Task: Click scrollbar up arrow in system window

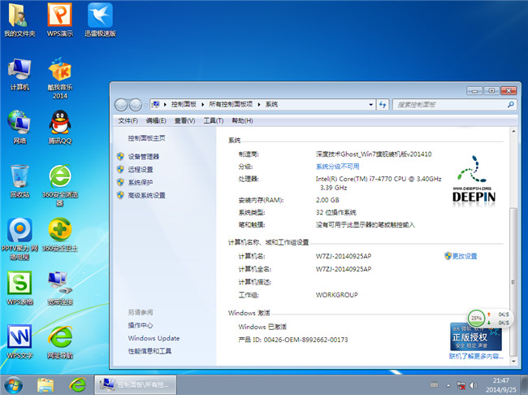Action: coord(513,131)
